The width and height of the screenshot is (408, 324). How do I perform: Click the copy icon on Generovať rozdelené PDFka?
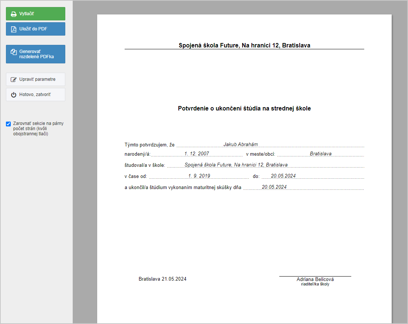click(13, 52)
